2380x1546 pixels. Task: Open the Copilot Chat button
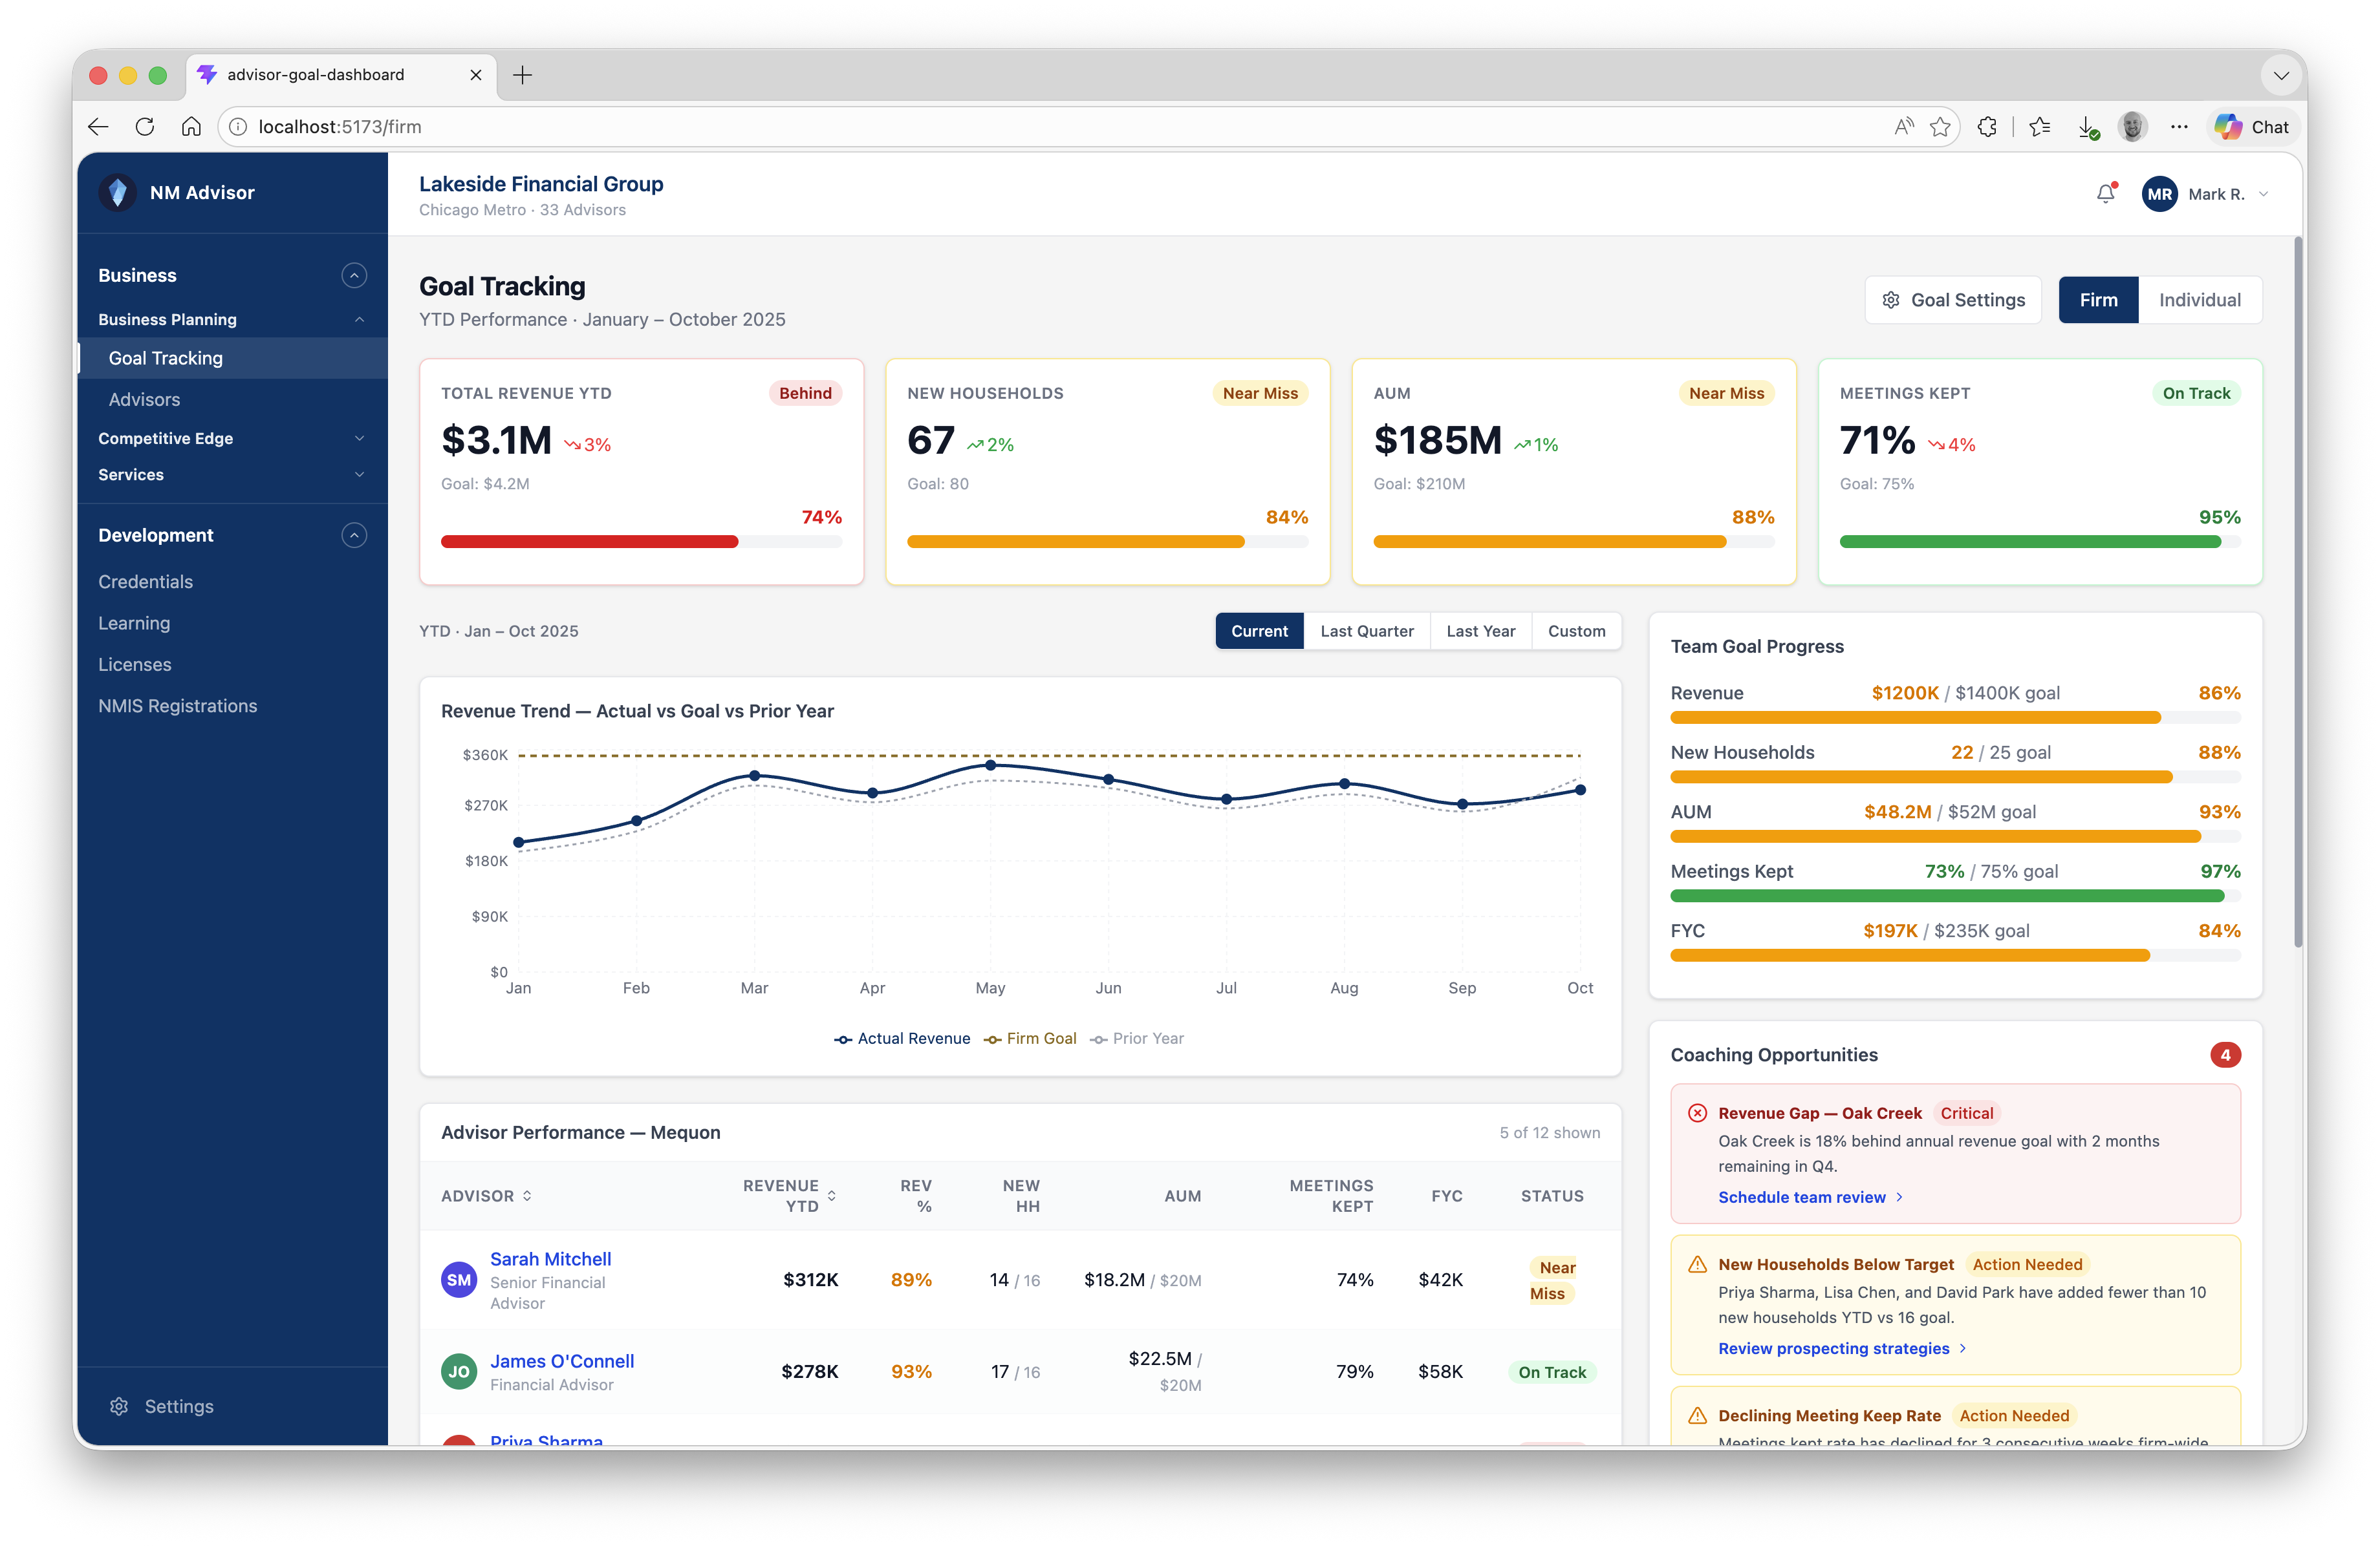point(2252,127)
